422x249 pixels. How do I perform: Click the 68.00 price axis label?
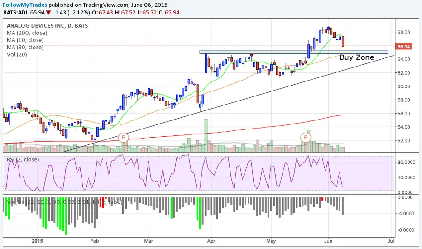404,32
